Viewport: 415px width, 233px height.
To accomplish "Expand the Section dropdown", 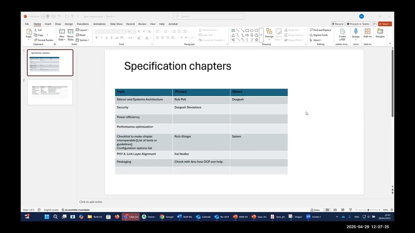I will pos(83,40).
